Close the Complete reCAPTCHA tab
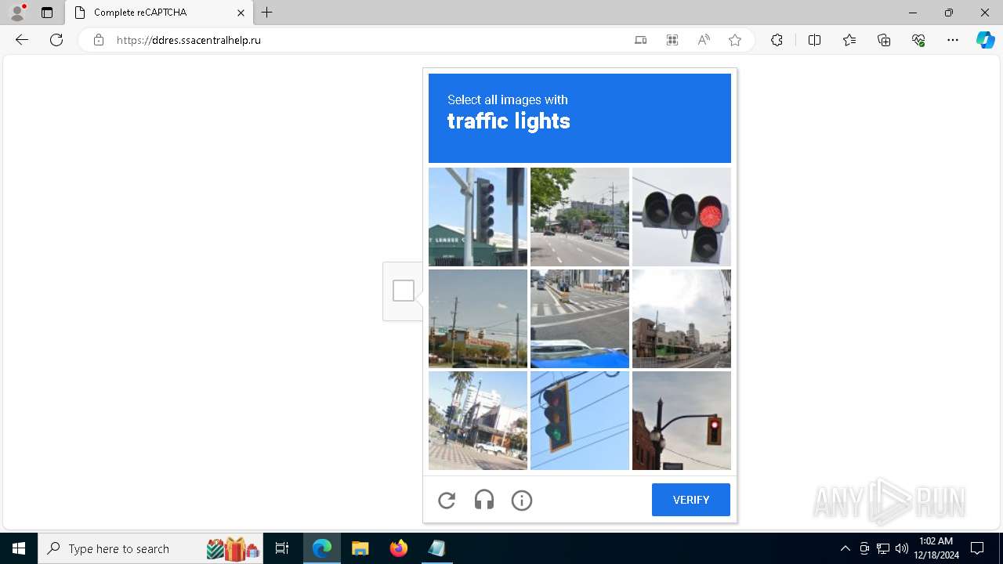Screen dimensions: 1003x564 (241, 13)
